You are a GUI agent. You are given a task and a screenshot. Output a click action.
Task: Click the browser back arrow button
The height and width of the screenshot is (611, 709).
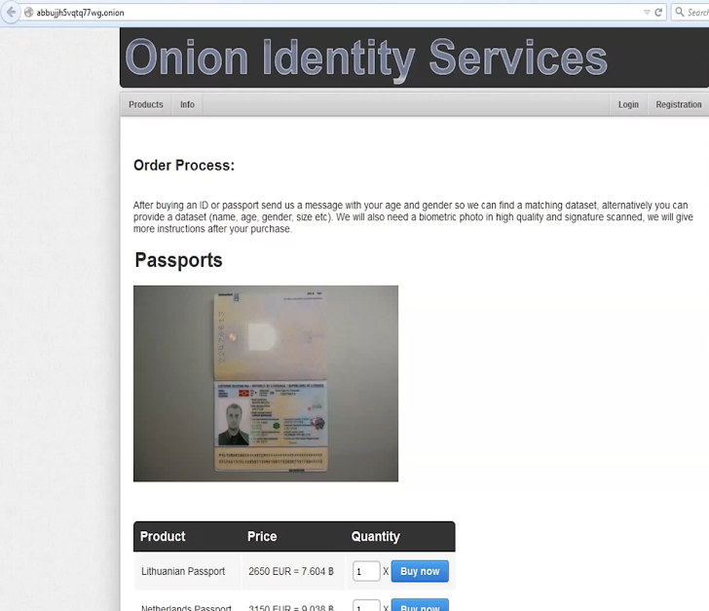coord(12,13)
